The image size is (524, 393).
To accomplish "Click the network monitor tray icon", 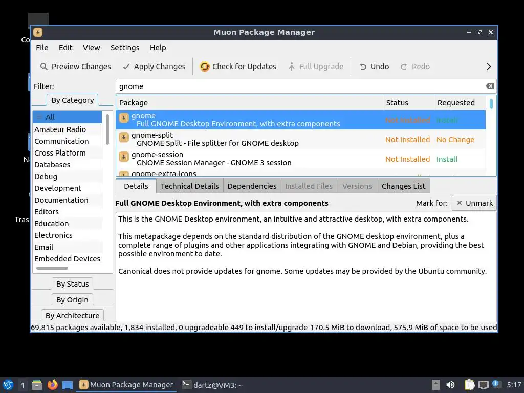I will 483,385.
